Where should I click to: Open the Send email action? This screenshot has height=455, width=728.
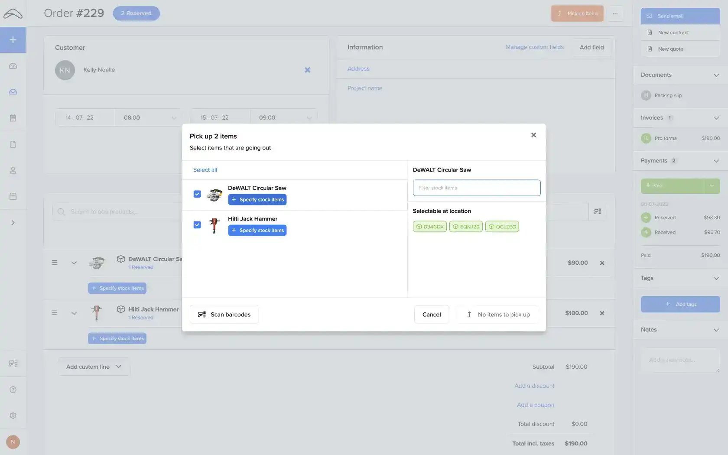click(x=679, y=16)
